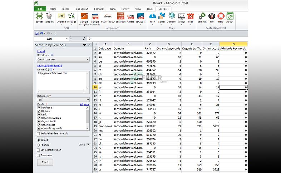
Task: Toggle the Dump checkbox
Action: click(x=88, y=145)
